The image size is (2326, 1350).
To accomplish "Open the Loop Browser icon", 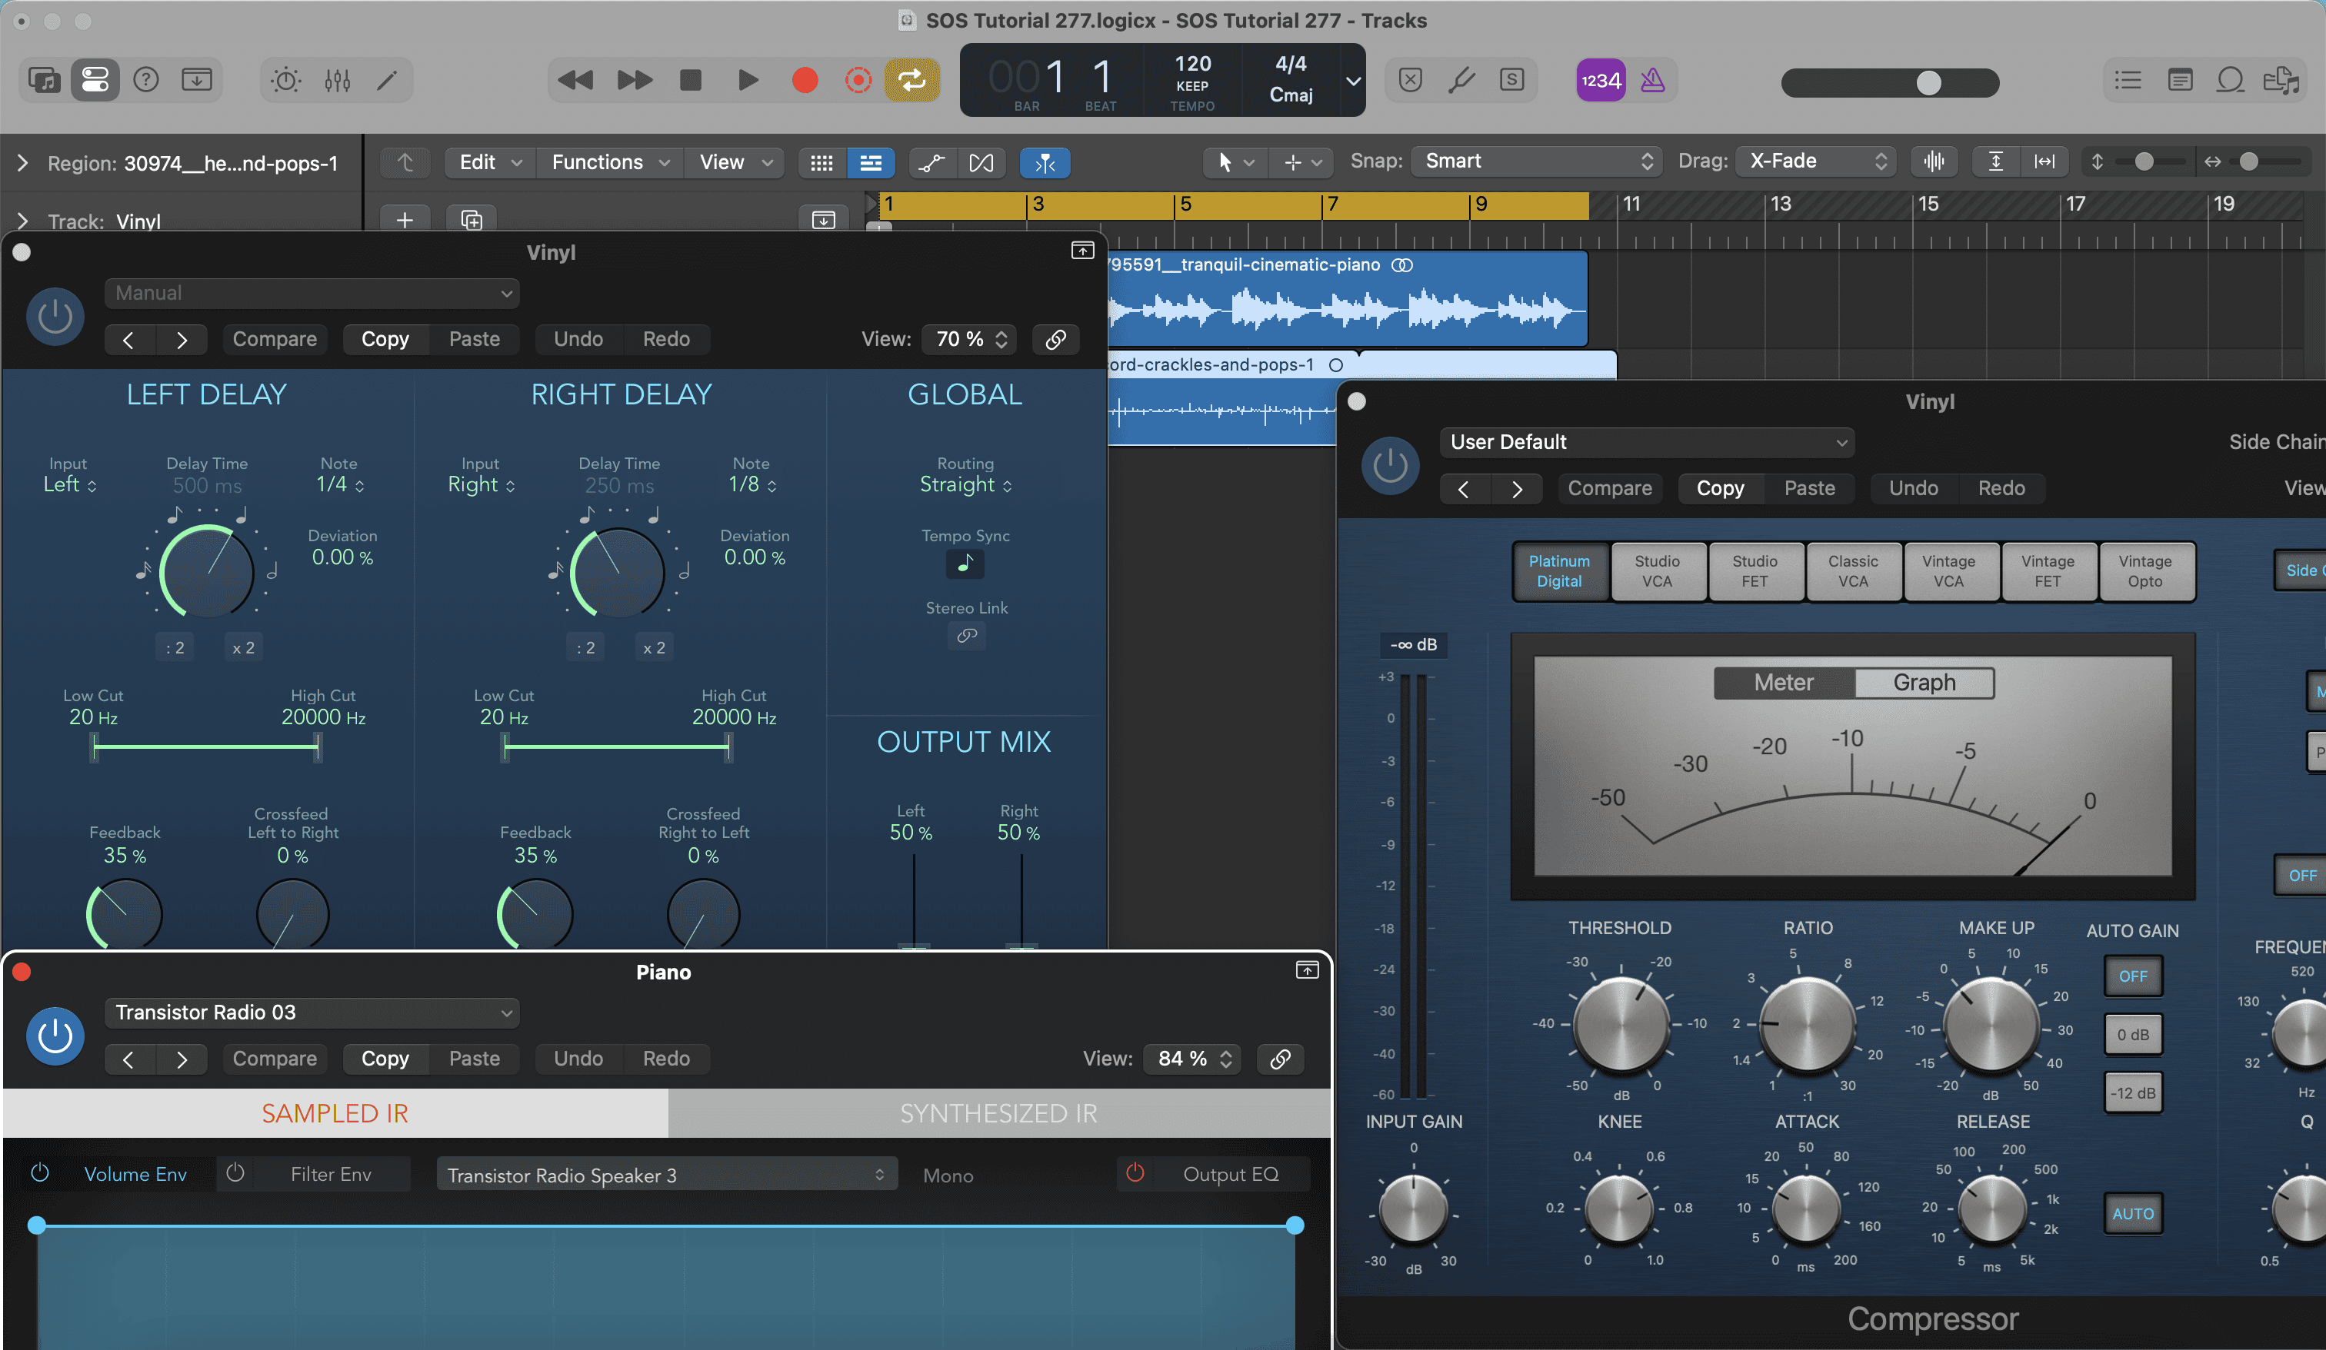I will (x=2230, y=80).
